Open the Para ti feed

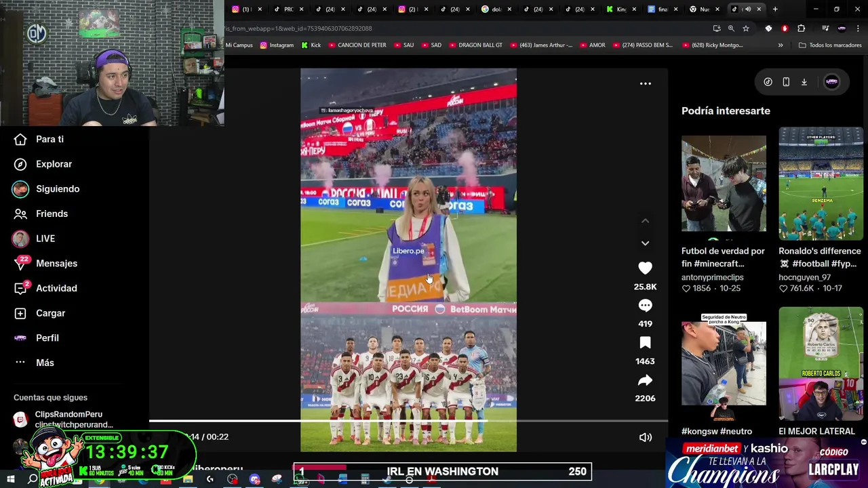pyautogui.click(x=41, y=139)
